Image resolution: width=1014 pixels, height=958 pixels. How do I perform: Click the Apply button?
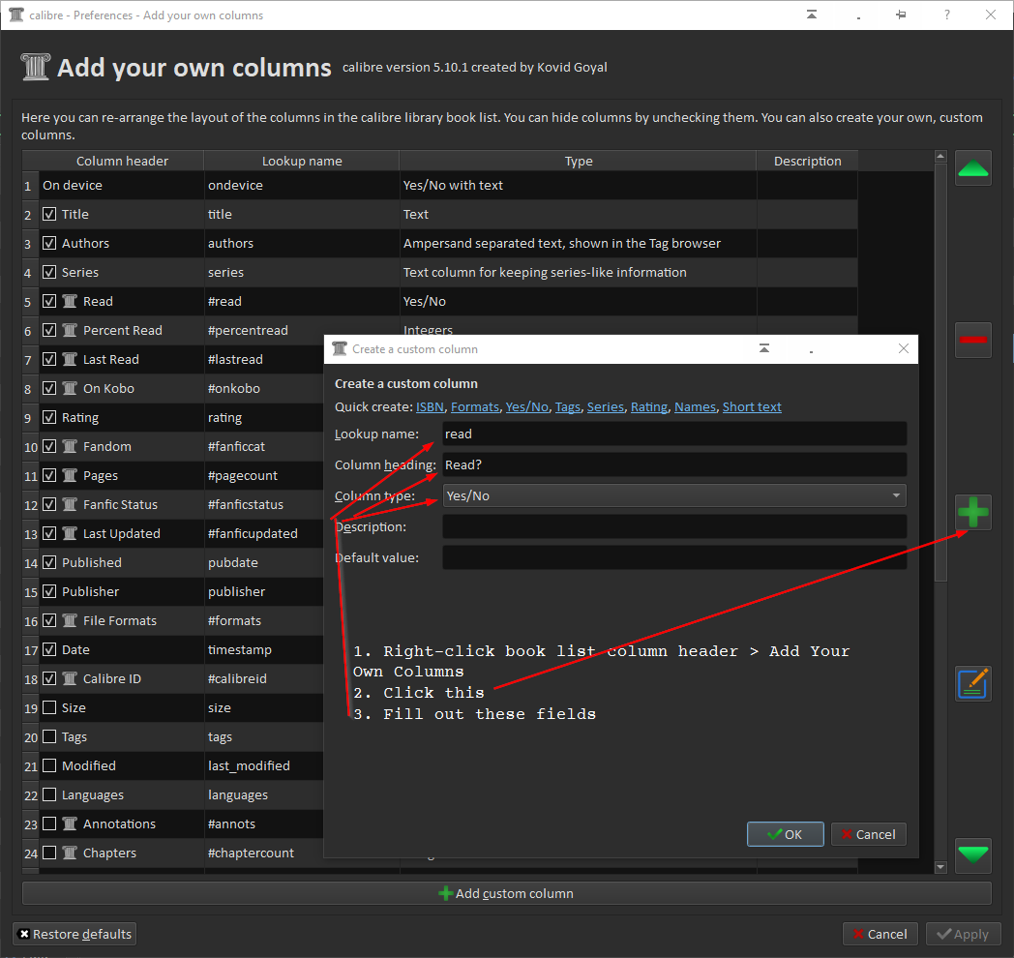pos(964,934)
